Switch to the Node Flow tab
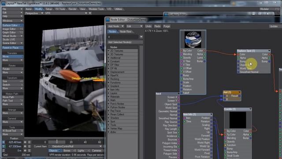Image resolution: width=282 pixels, height=159 pixels. [126, 31]
